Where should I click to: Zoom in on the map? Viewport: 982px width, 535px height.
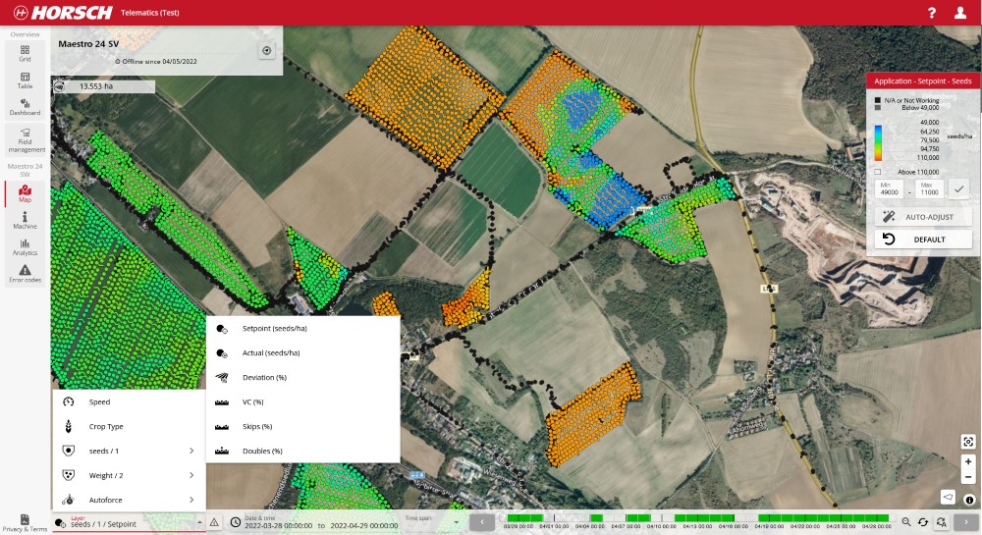tap(968, 461)
